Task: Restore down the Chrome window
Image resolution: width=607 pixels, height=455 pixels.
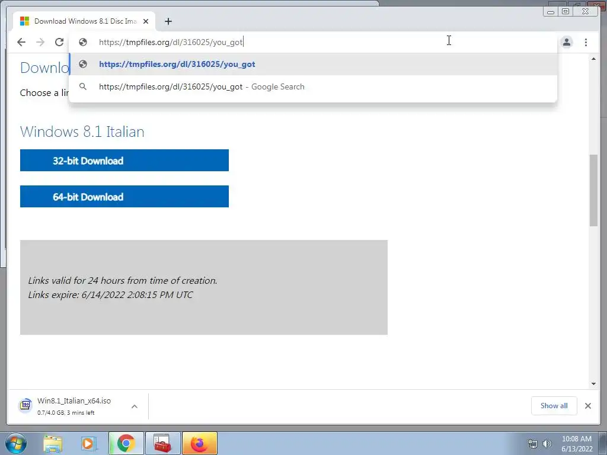Action: [566, 12]
